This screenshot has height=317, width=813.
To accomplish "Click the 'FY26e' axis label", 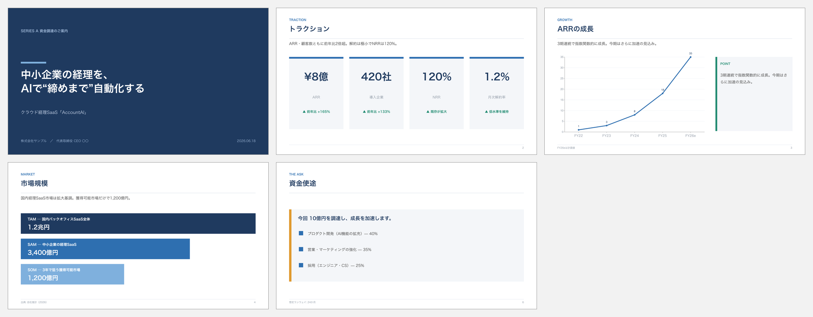I will coord(690,136).
